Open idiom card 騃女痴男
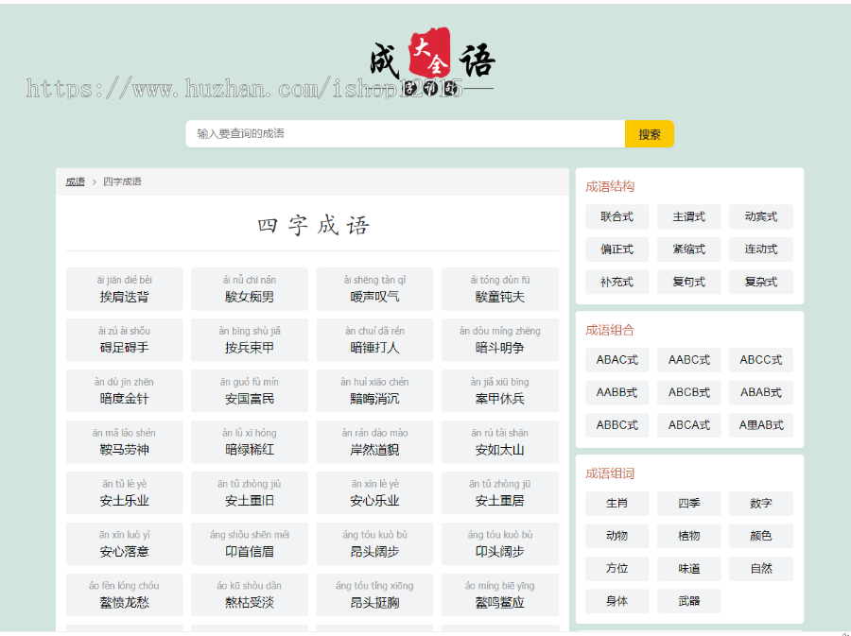 (249, 289)
